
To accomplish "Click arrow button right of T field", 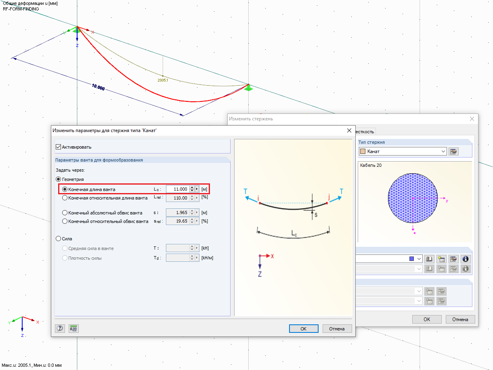I will [x=197, y=248].
